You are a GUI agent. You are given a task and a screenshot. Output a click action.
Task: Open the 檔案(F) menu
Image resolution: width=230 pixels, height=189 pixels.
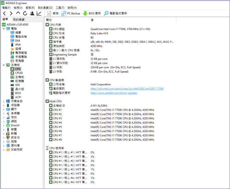6,8
